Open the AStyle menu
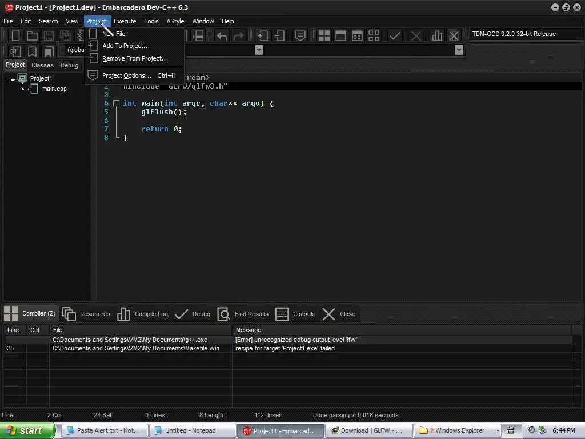Image resolution: width=585 pixels, height=439 pixels. pos(175,21)
